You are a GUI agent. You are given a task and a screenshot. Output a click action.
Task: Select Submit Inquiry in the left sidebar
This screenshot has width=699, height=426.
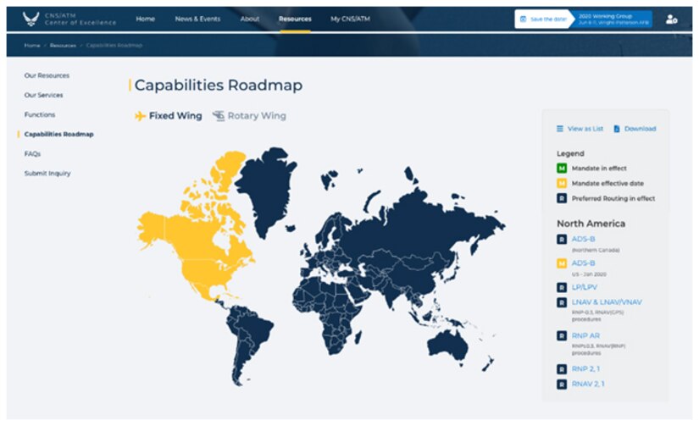[x=47, y=174]
